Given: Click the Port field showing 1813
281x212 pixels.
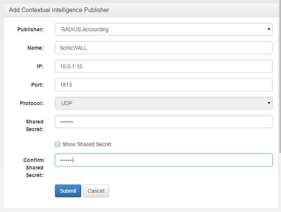Looking at the screenshot, I should pyautogui.click(x=164, y=85).
